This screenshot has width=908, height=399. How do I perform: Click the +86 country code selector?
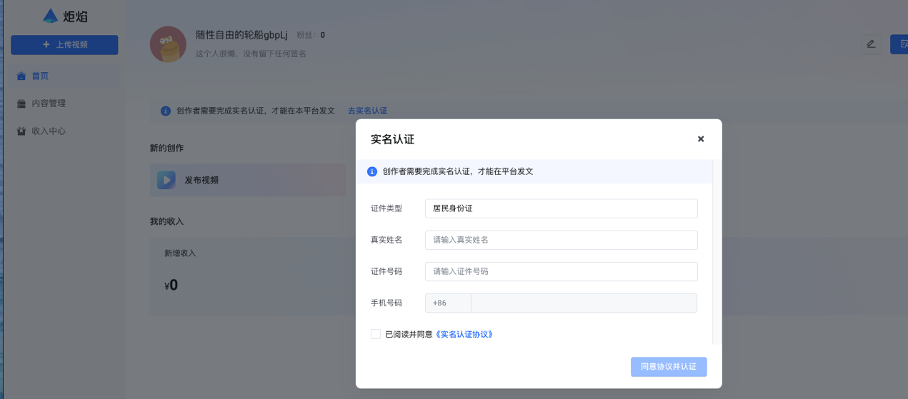[448, 303]
